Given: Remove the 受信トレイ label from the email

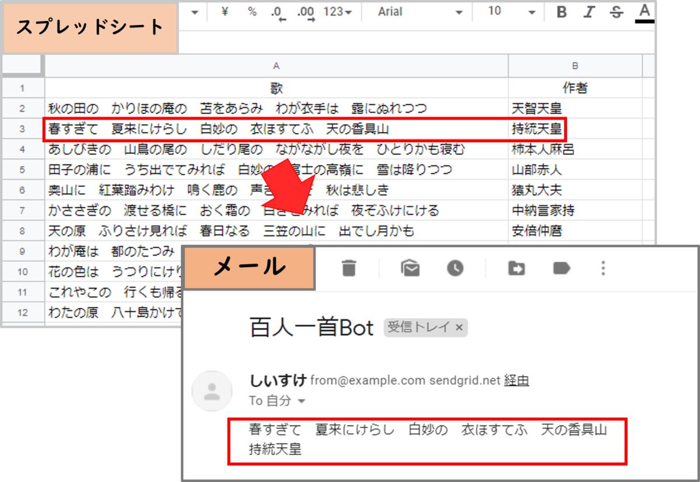Looking at the screenshot, I should pyautogui.click(x=459, y=328).
